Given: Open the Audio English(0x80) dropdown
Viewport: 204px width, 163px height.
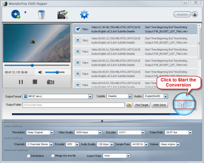Looking at the screenshot, I should coord(166,96).
